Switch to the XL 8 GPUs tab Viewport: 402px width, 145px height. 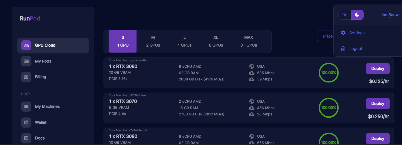[216, 41]
